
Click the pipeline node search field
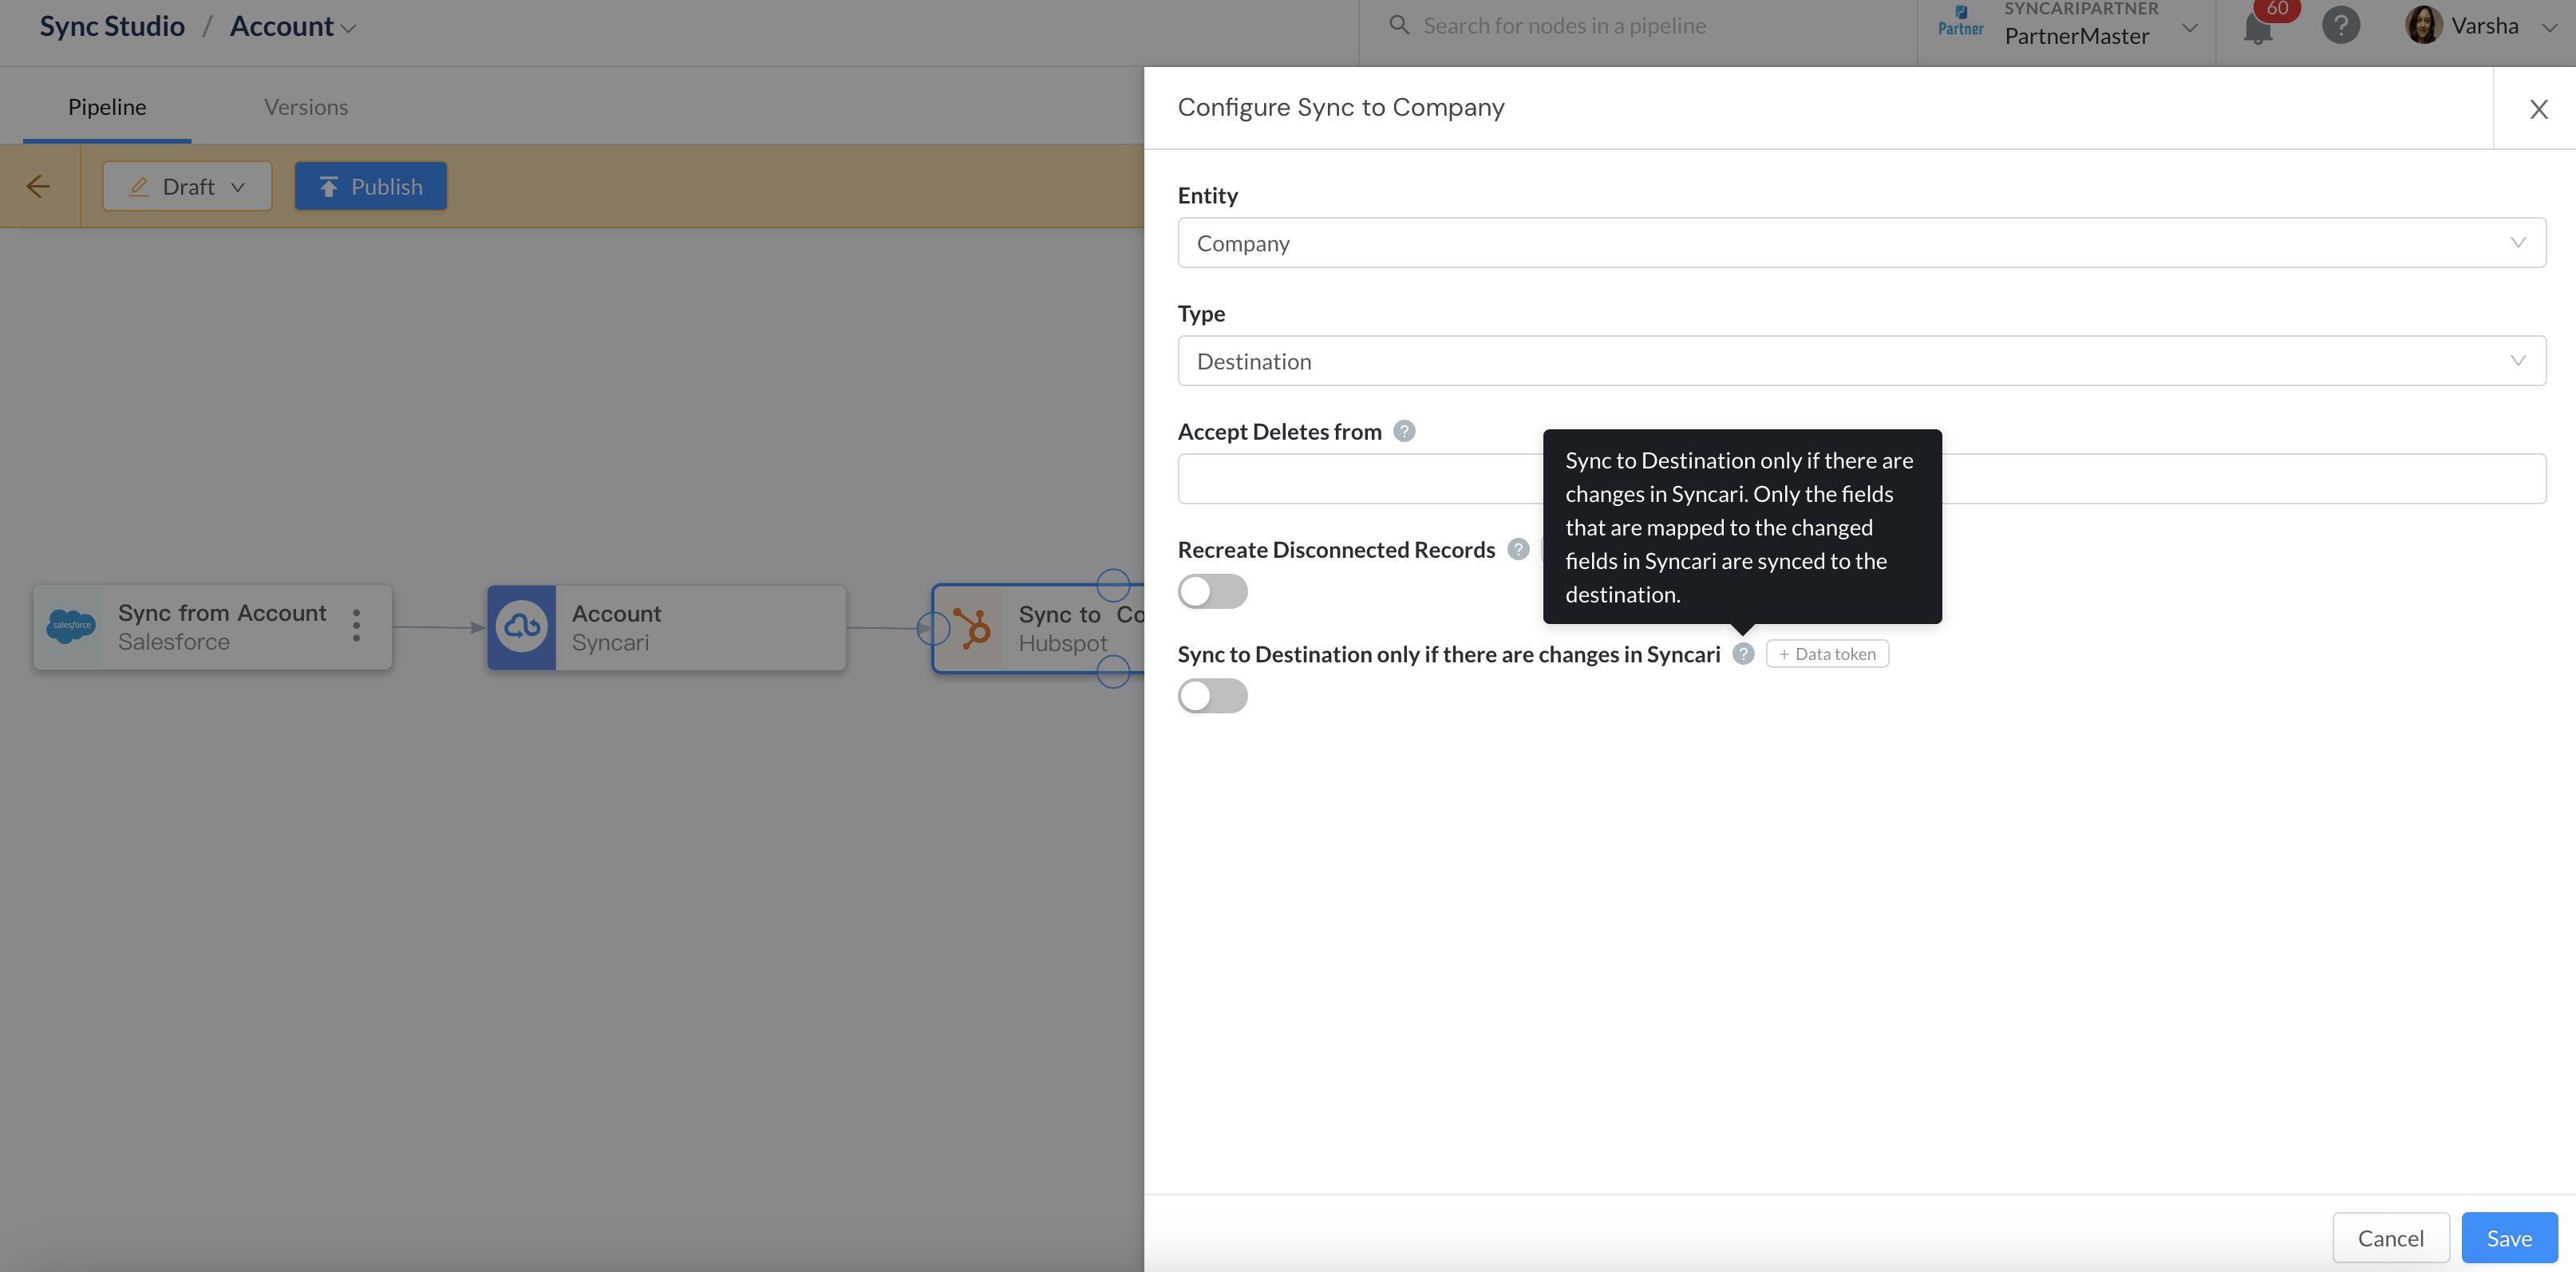click(x=1640, y=26)
